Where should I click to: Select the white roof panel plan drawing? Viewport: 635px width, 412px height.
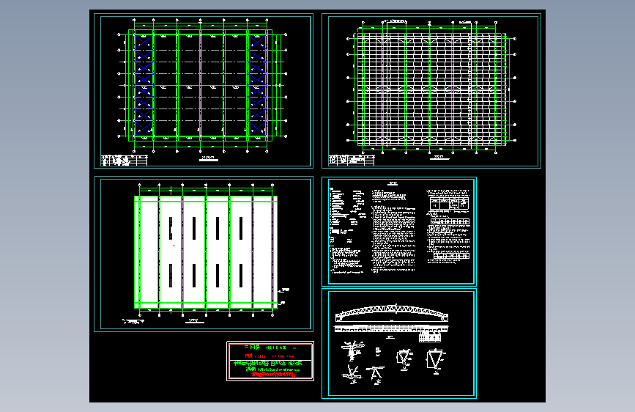204,254
